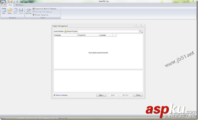Click the Open button in Project Management
The height and width of the screenshot is (120, 198).
(x=113, y=95)
